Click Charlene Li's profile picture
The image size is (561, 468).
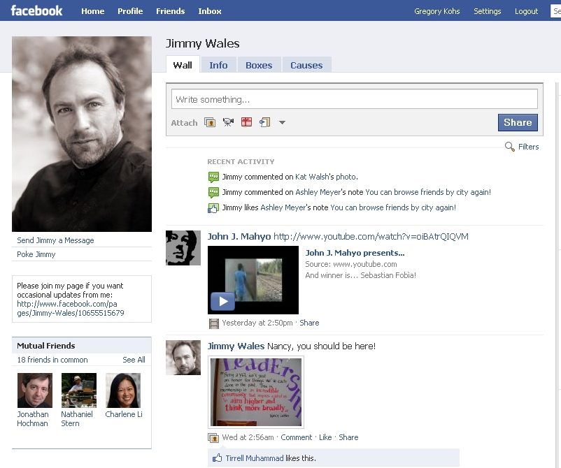point(123,390)
